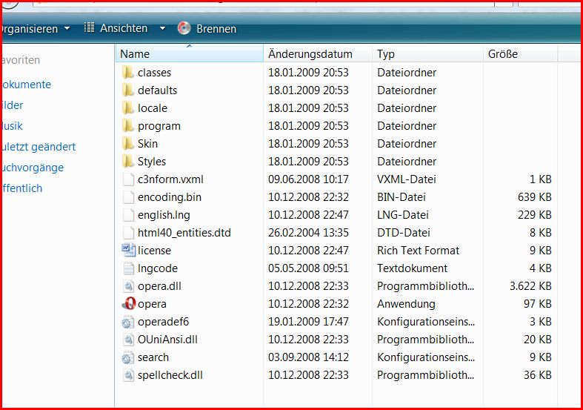Click the Rich Text Format type cell
The width and height of the screenshot is (583, 410).
tap(419, 251)
